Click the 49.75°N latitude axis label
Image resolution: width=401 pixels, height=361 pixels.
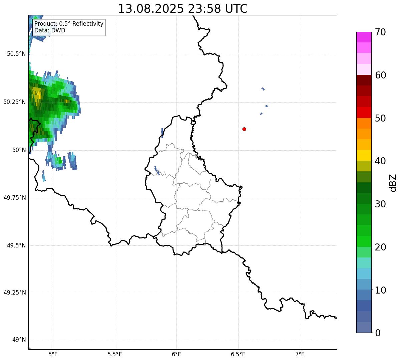pyautogui.click(x=15, y=198)
